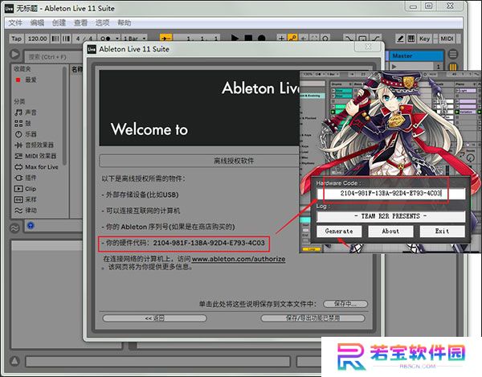Click the Session Record circle icon
This screenshot has width=482, height=377.
tap(325, 38)
